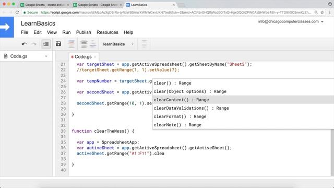Undo the last edit
This screenshot has width=334, height=188.
(x=24, y=44)
